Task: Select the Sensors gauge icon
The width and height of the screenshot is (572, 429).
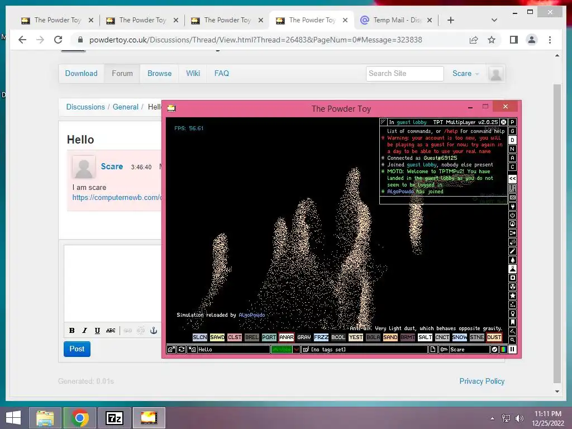Action: 513,224
